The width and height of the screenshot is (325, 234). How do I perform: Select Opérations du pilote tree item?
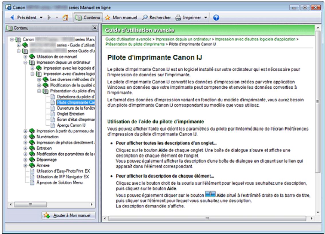pyautogui.click(x=75, y=97)
